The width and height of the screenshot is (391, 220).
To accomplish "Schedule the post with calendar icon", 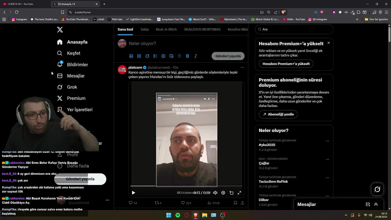I will [171, 56].
